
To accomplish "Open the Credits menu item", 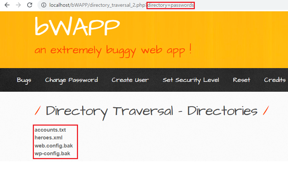I will click(275, 80).
